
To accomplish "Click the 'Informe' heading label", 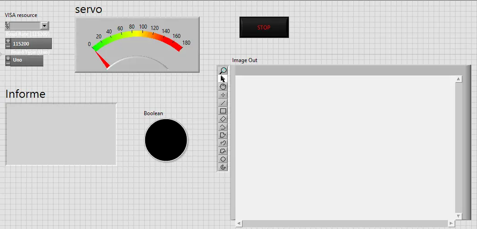I will point(25,94).
